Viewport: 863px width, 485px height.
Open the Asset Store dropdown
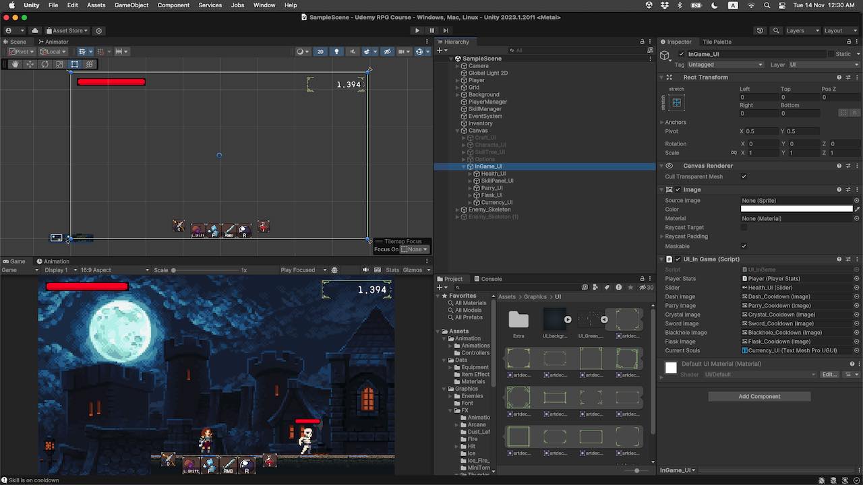pos(66,30)
